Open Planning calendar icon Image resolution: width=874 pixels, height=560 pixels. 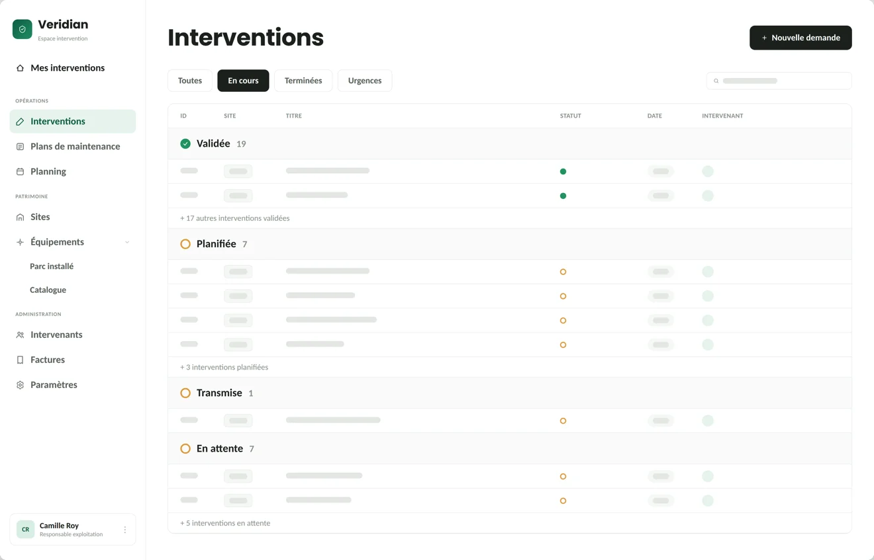click(20, 172)
